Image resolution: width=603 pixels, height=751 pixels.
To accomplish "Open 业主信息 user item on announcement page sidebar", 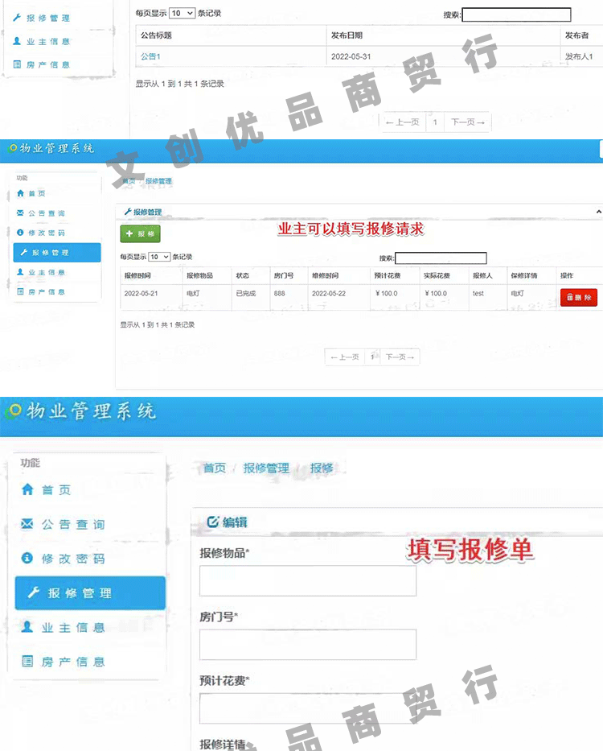I will [x=42, y=41].
